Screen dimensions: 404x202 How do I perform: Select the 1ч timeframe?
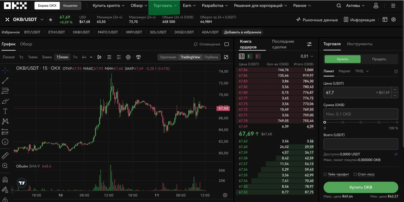(75, 57)
